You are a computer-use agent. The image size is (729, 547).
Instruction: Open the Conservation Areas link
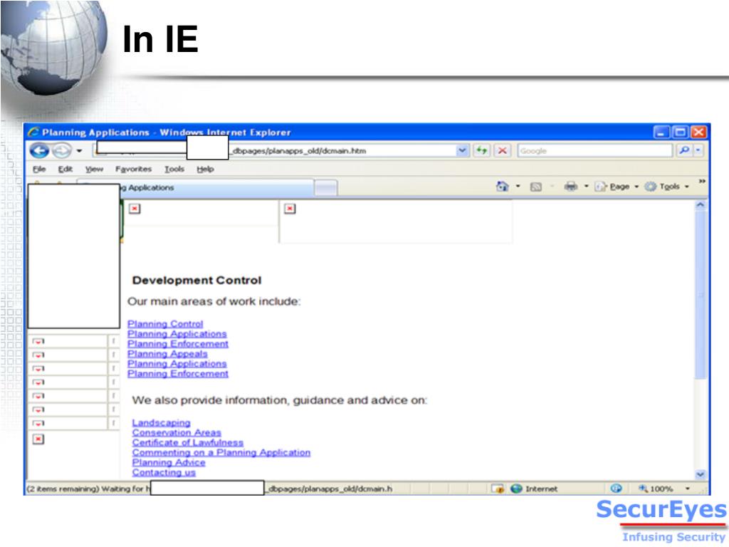[x=177, y=432]
